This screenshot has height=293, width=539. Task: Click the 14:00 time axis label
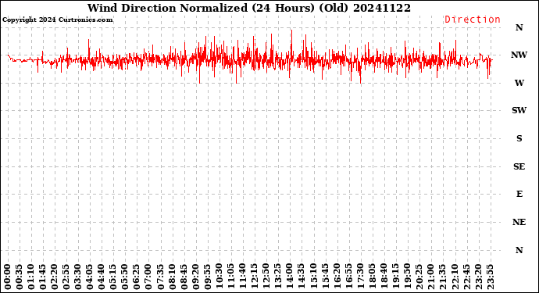[x=290, y=277]
